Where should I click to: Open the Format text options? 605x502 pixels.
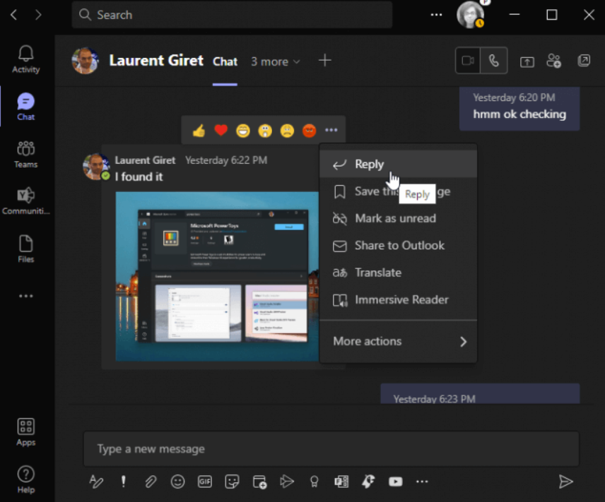point(96,482)
